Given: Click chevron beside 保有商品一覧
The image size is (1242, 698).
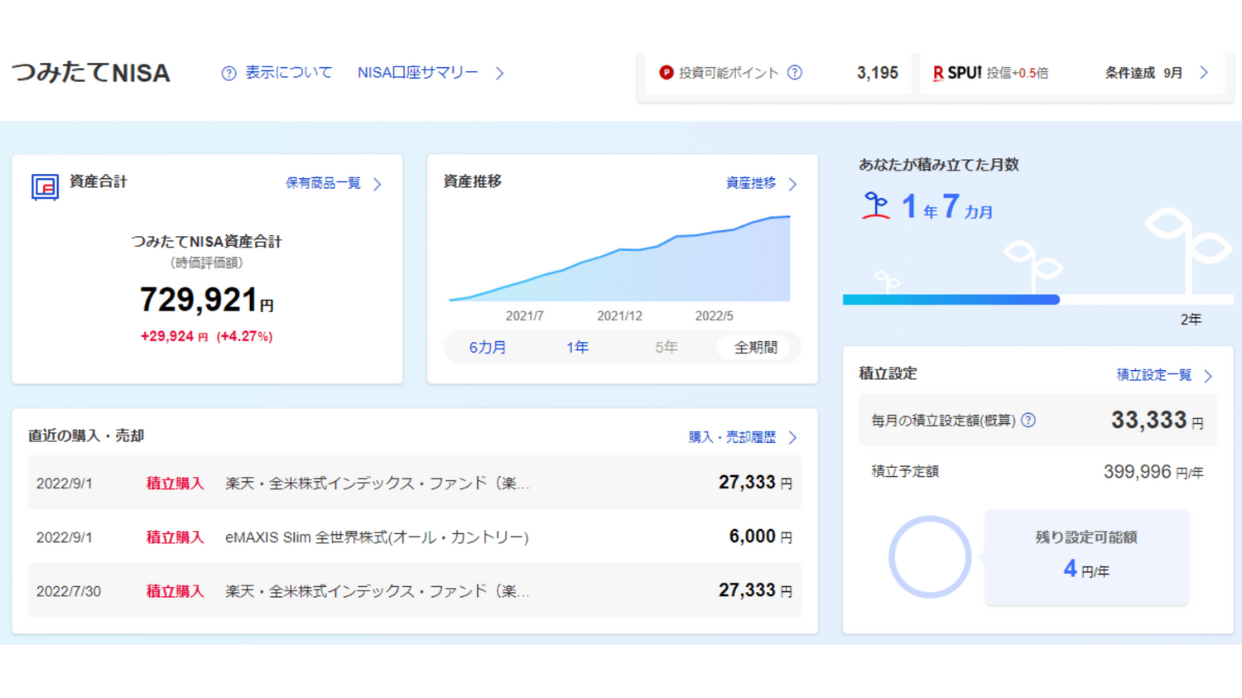Looking at the screenshot, I should pos(378,184).
